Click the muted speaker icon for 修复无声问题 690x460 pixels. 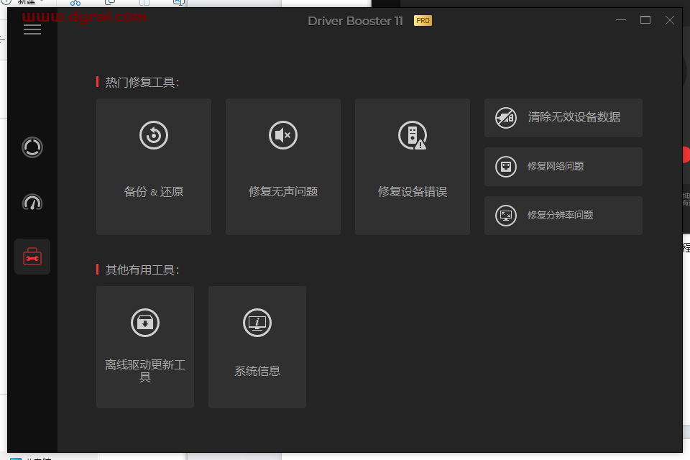click(283, 135)
